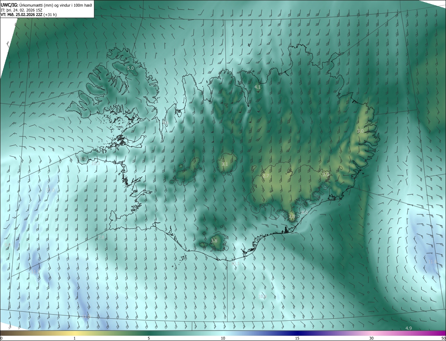Click the 3.1 value on the central glacier

pyautogui.click(x=225, y=164)
